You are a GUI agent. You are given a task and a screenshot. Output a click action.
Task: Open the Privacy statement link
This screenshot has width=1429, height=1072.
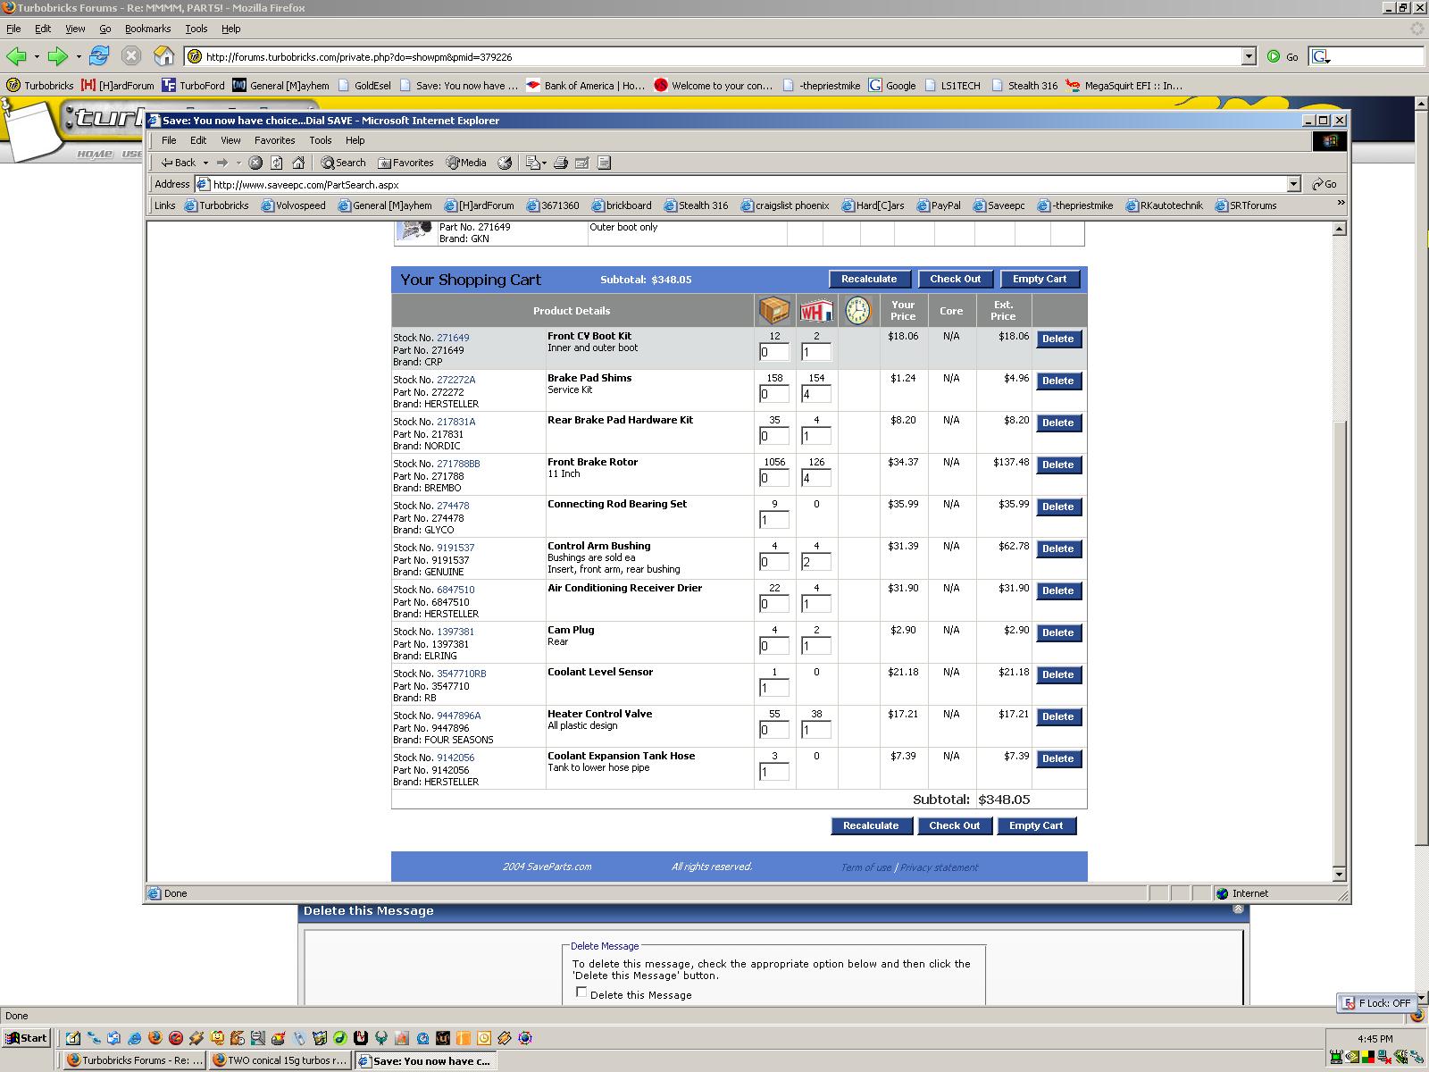tap(939, 867)
